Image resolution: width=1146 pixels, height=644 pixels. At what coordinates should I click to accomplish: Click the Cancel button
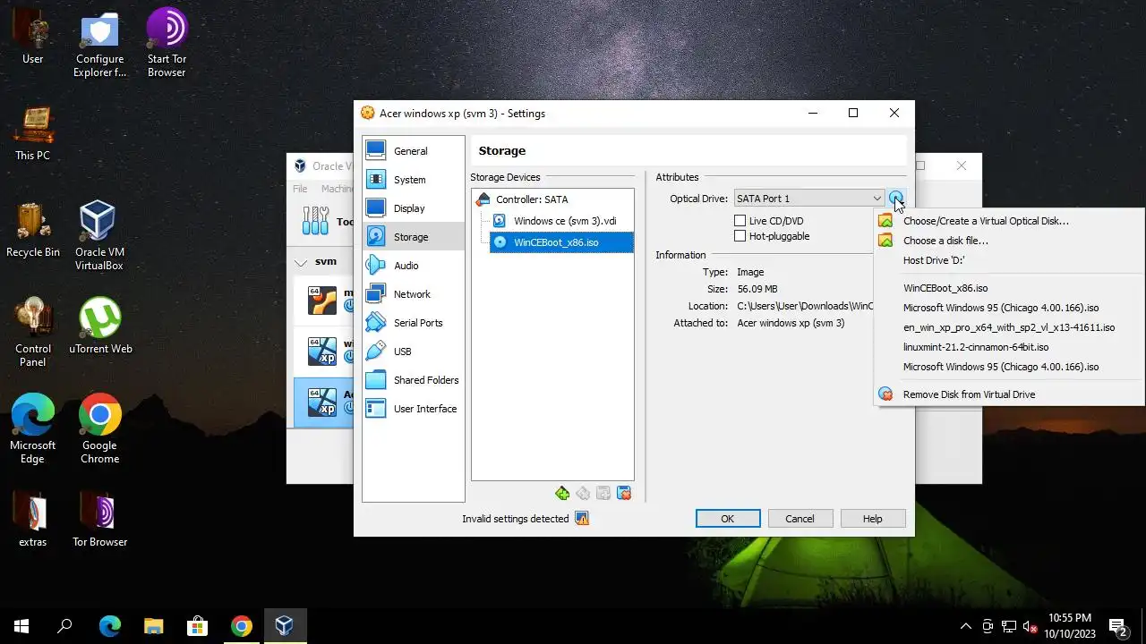[x=800, y=519]
